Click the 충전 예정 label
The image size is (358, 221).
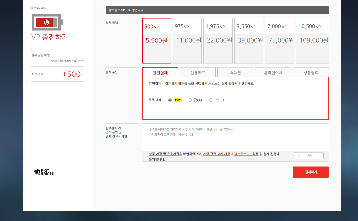[37, 74]
